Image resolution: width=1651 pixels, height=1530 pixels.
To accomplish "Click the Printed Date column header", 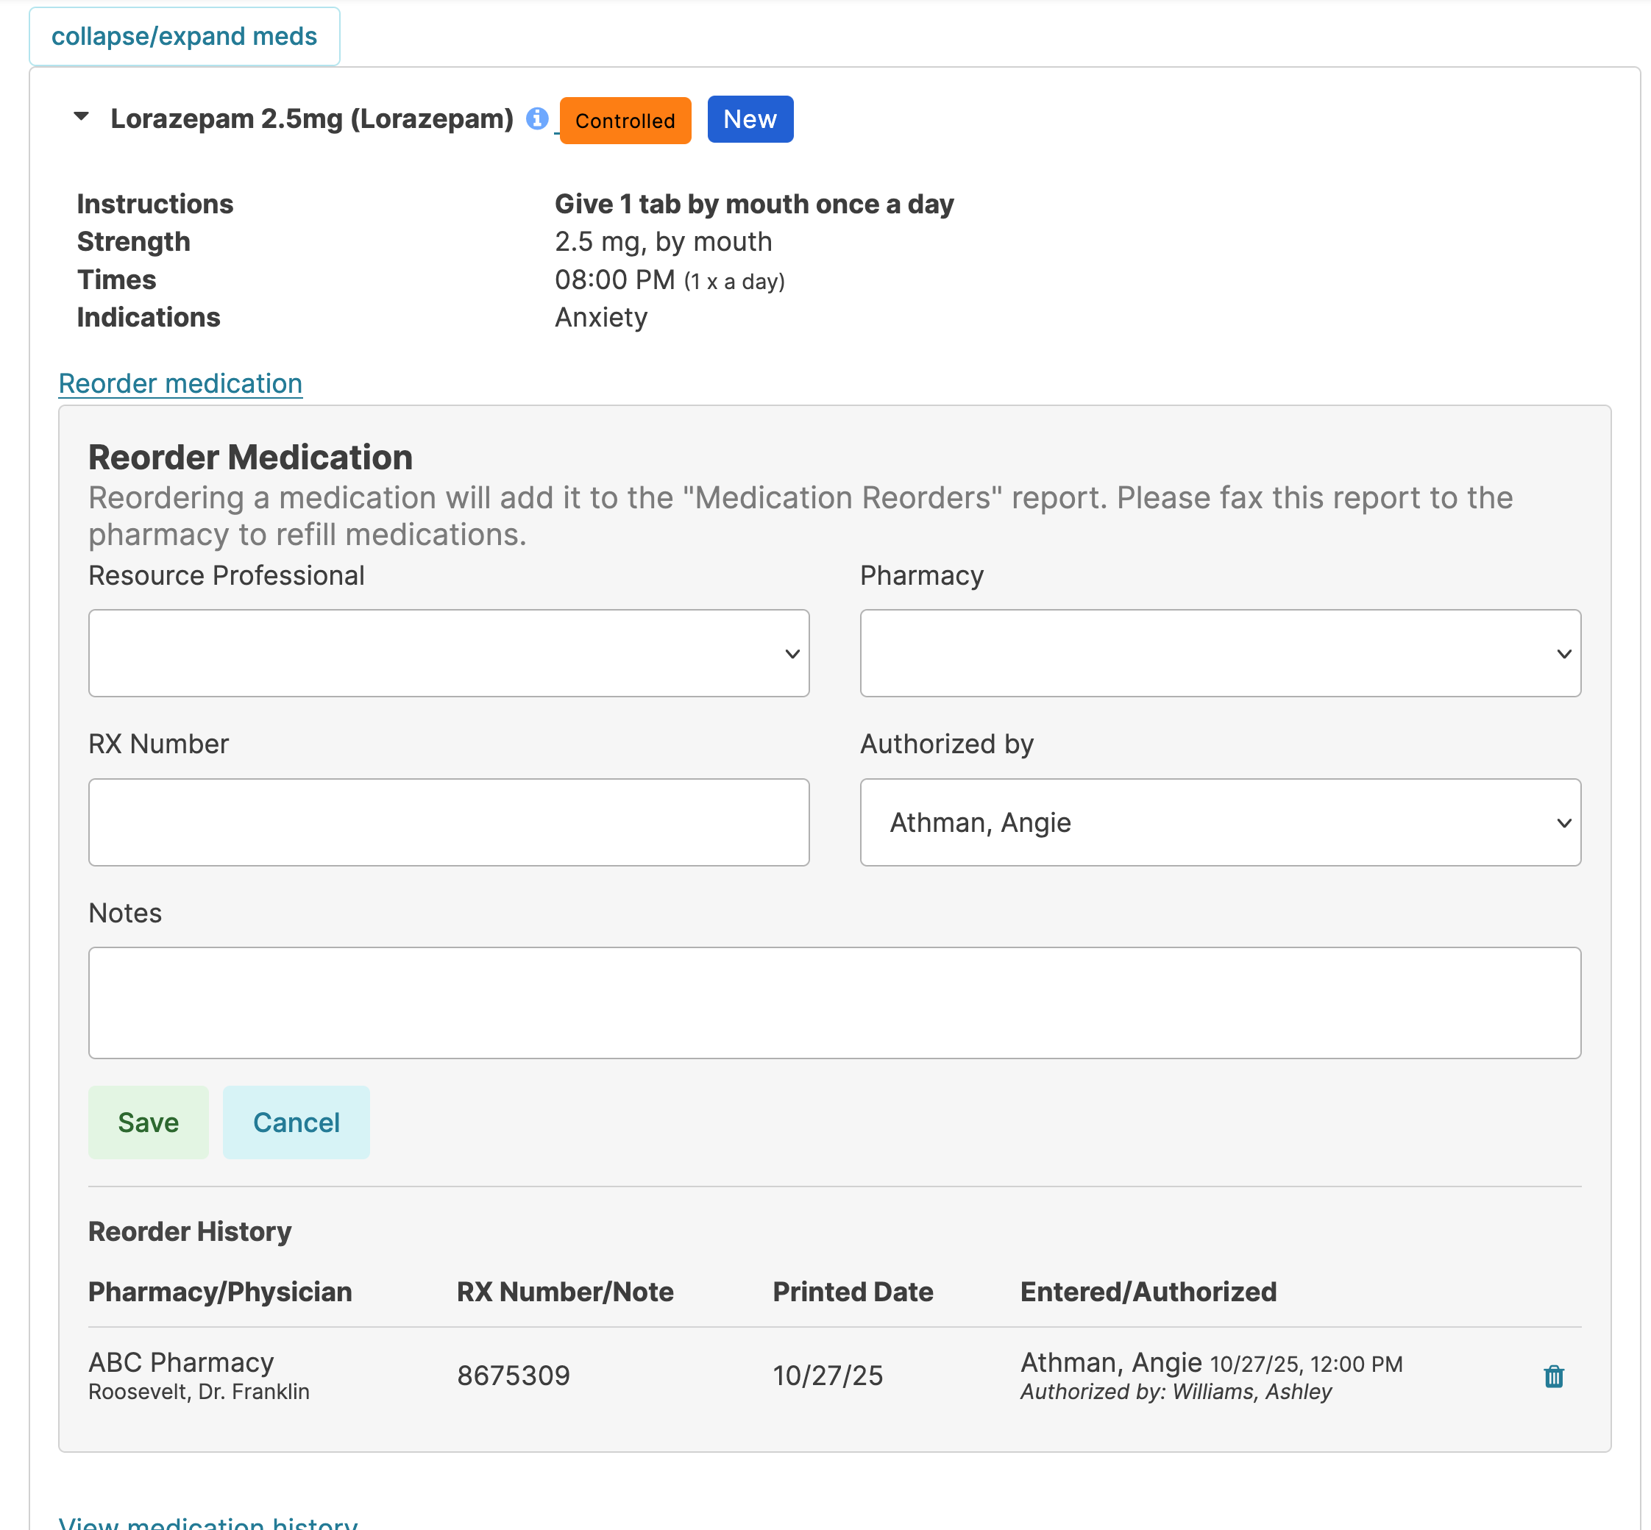I will tap(852, 1292).
